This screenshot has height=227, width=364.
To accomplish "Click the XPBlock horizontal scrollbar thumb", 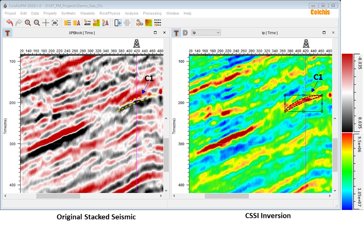I will pyautogui.click(x=58, y=196).
